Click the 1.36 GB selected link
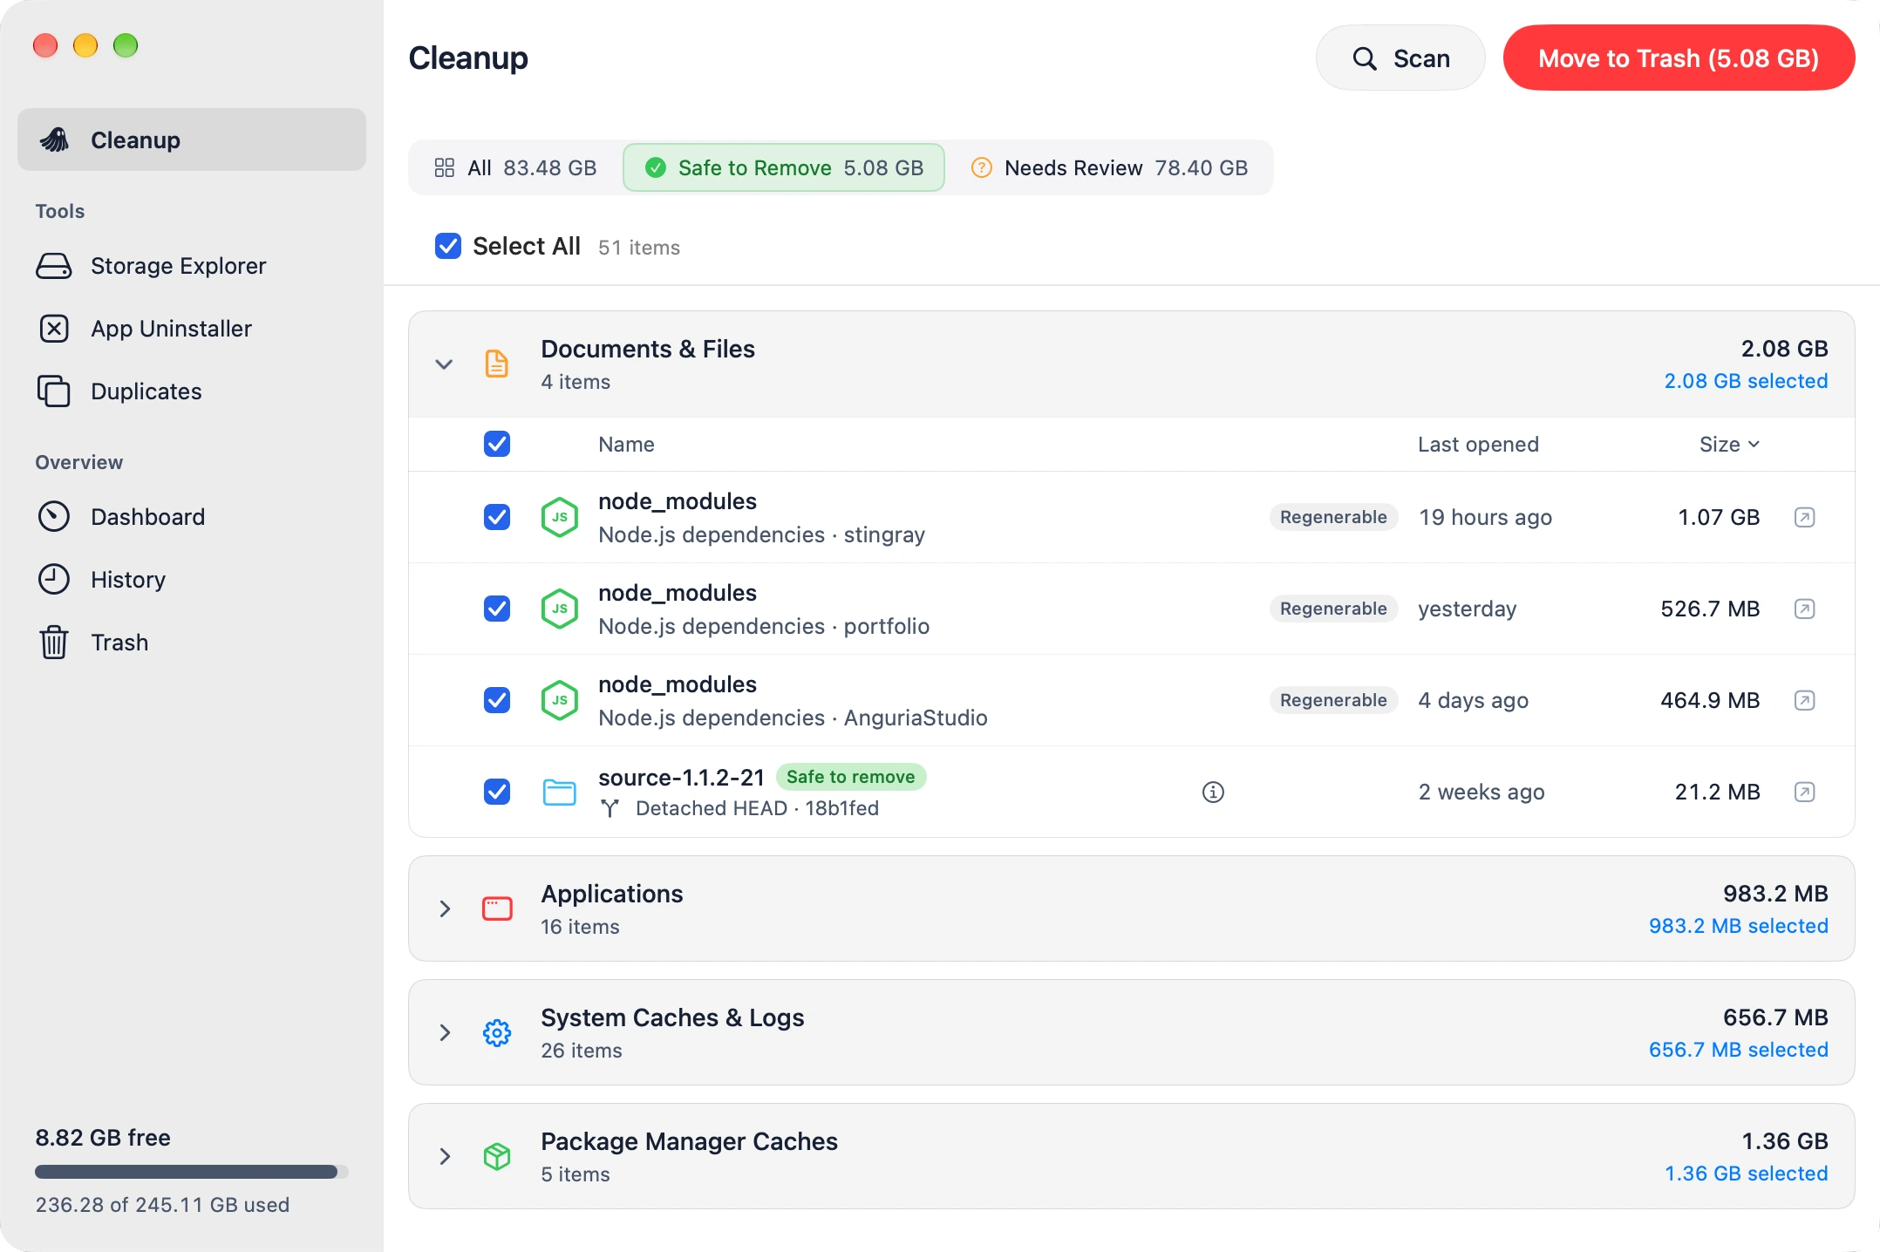1880x1252 pixels. [x=1746, y=1174]
